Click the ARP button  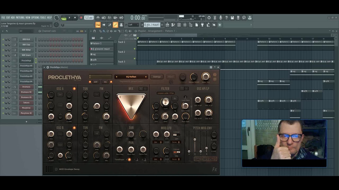pyautogui.click(x=96, y=82)
